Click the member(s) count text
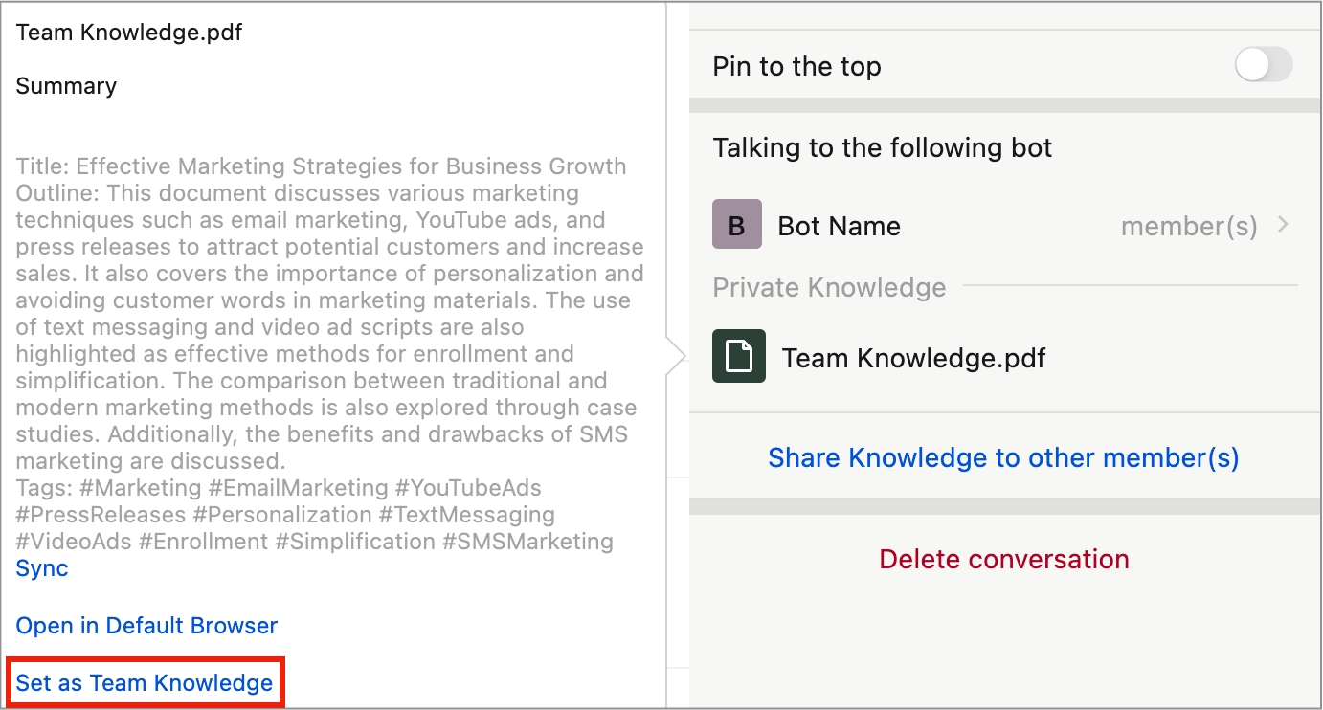 [x=1188, y=226]
